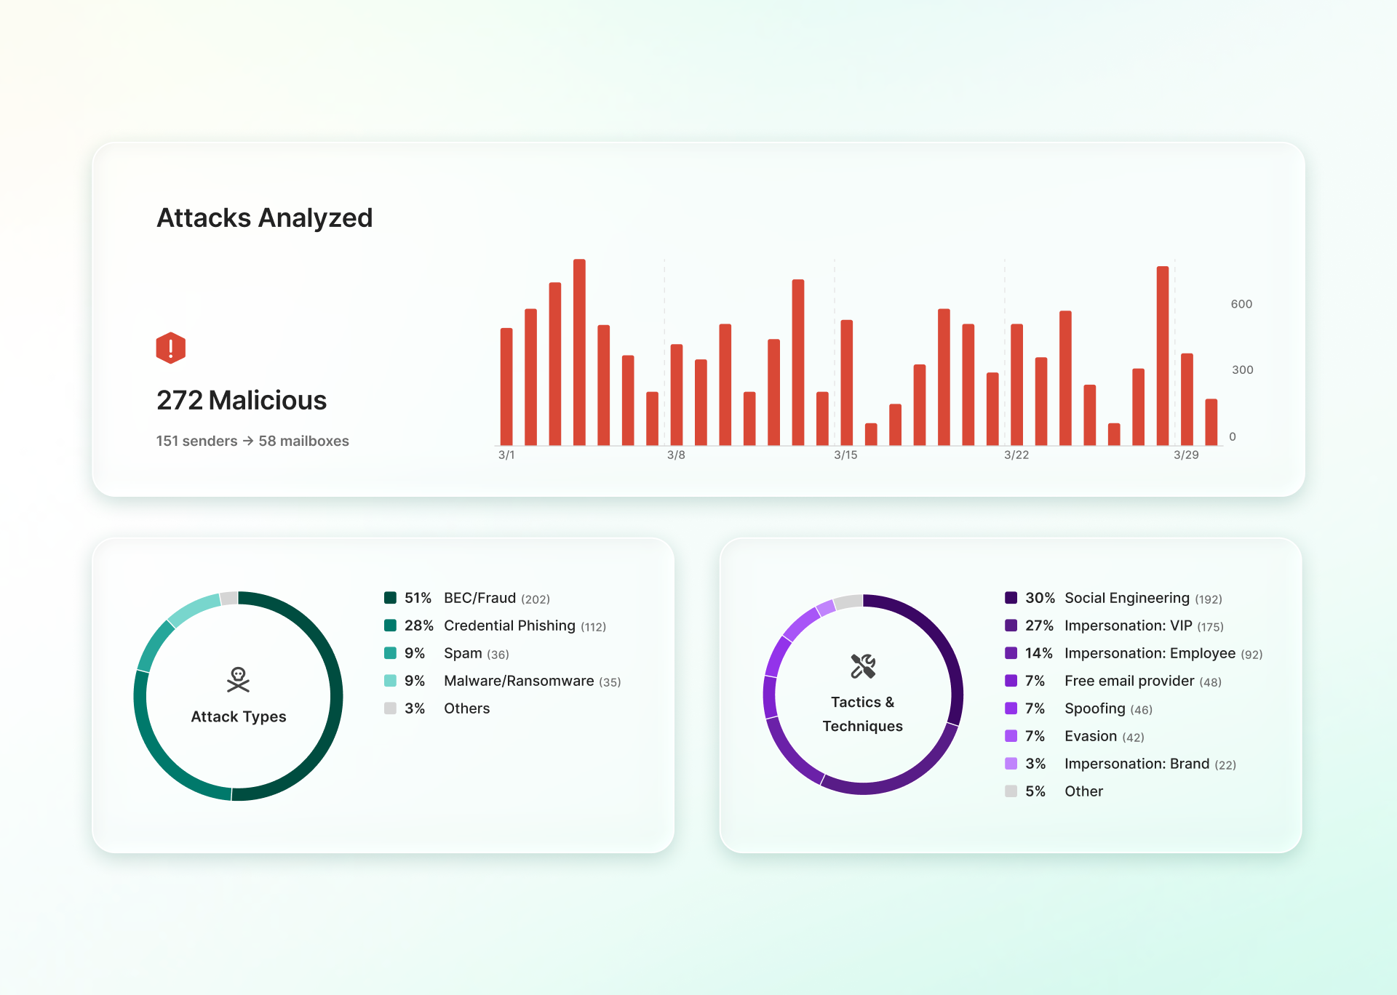Click the Attack Types donut center label
Screen dimensions: 1397x995
[238, 716]
